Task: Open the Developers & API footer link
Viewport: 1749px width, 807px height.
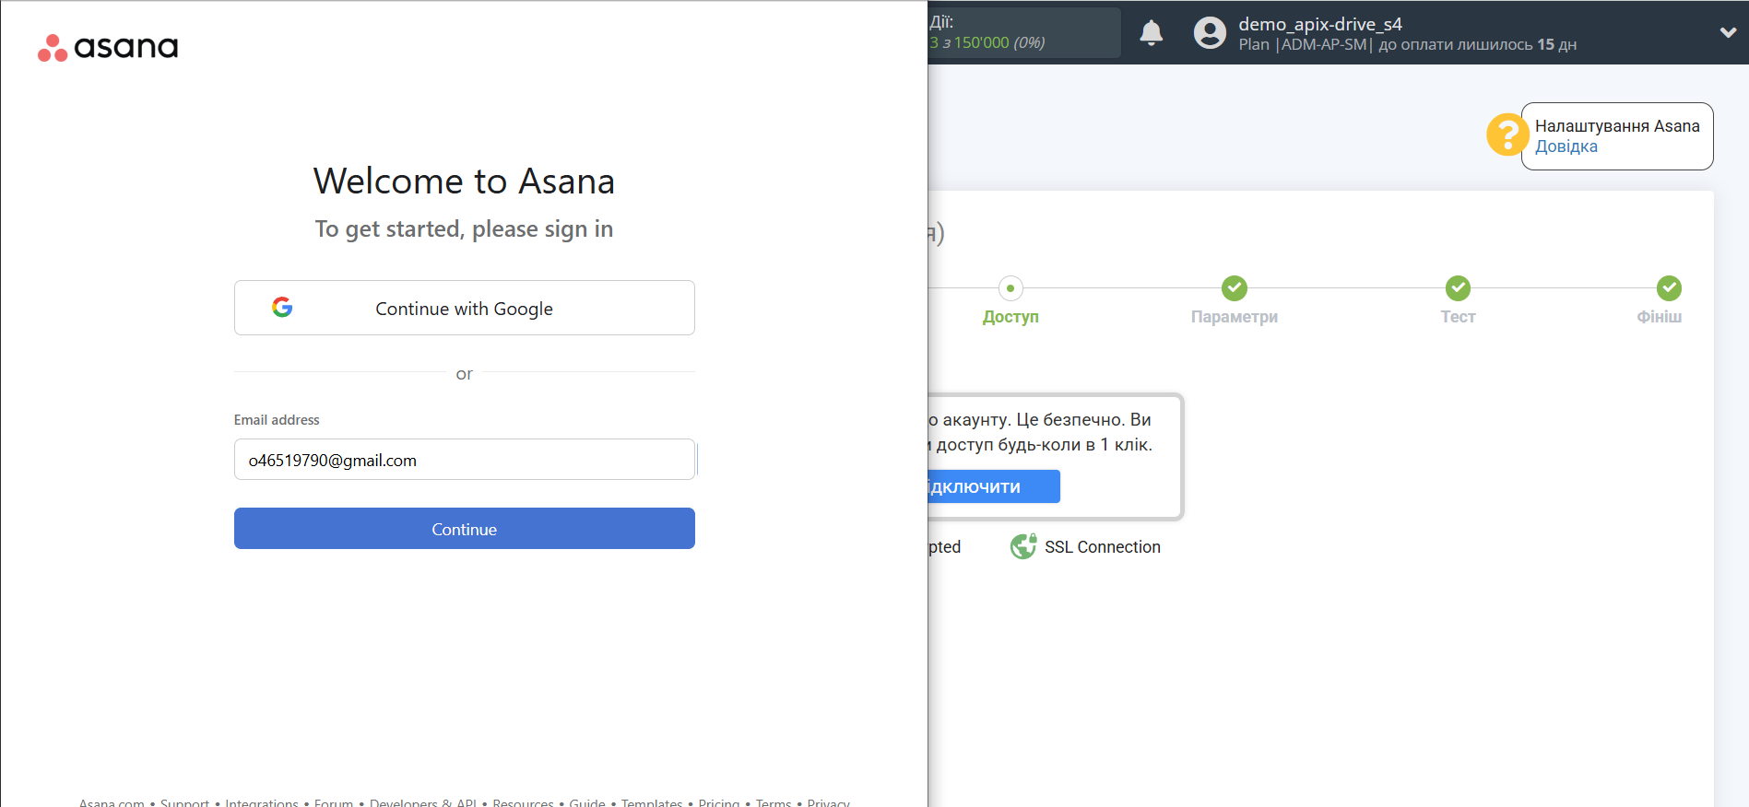Action: coord(422,802)
